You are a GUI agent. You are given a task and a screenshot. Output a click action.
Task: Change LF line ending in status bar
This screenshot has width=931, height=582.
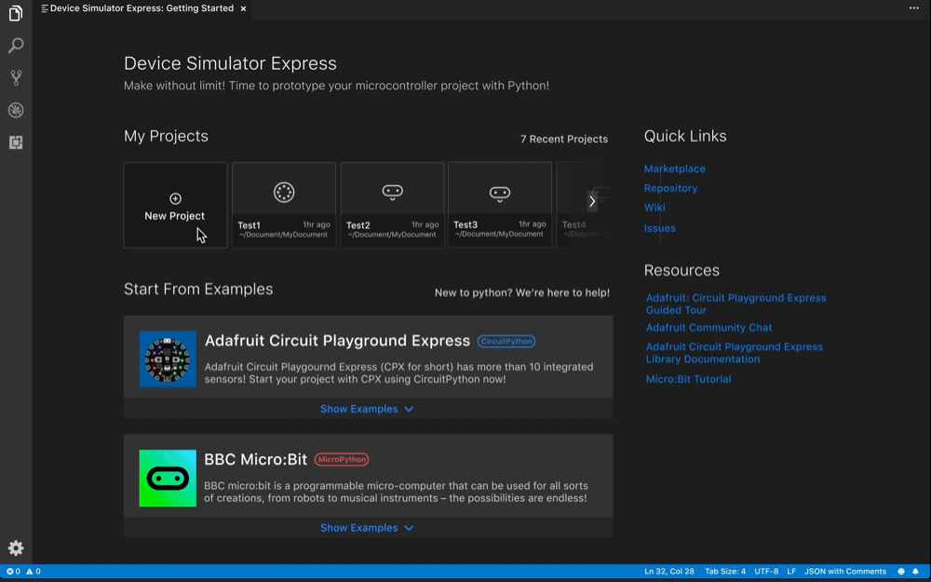(791, 572)
